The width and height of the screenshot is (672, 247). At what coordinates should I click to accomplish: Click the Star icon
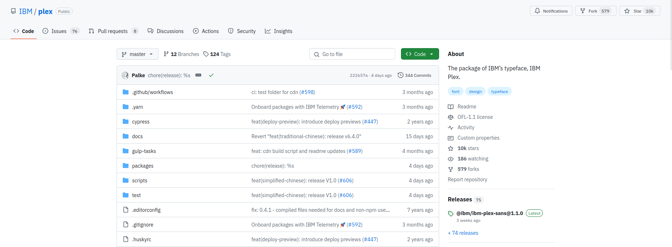(627, 11)
